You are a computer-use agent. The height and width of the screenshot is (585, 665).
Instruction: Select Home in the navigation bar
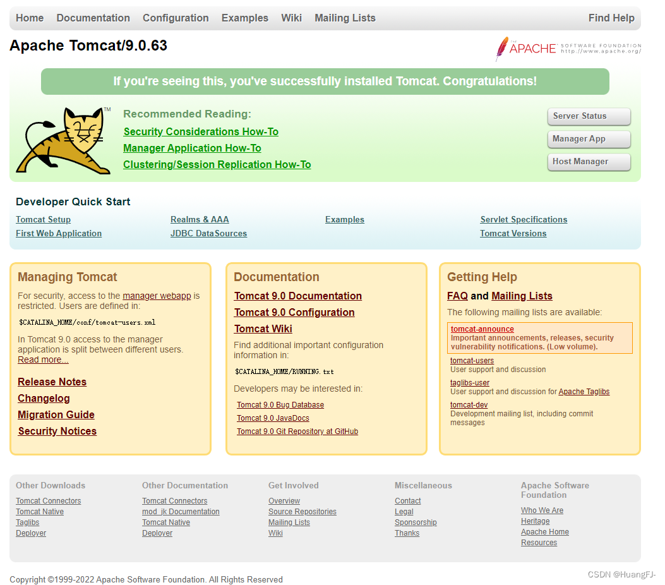(29, 18)
